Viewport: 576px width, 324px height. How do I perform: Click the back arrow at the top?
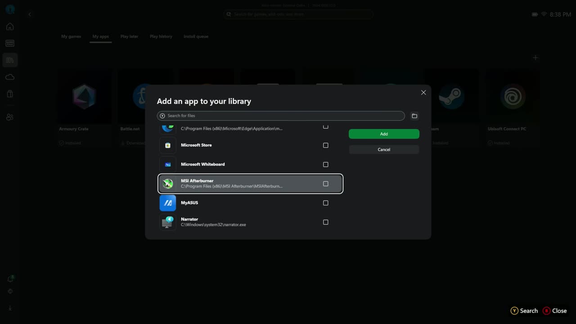coord(30,14)
